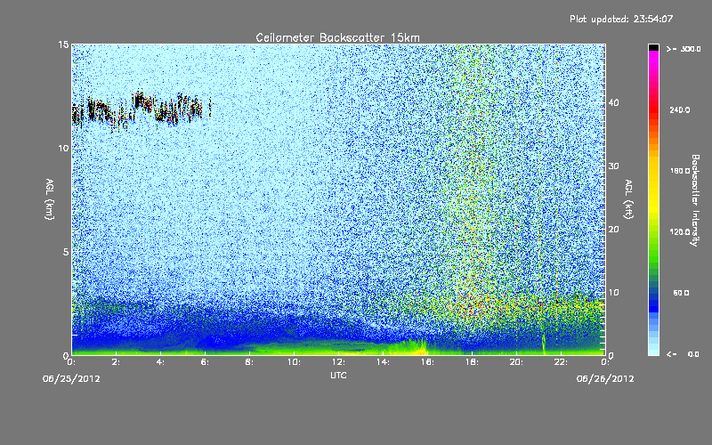Click the 'Plot updated: 23:54:07' timestamp
This screenshot has height=445, width=712.
621,19
